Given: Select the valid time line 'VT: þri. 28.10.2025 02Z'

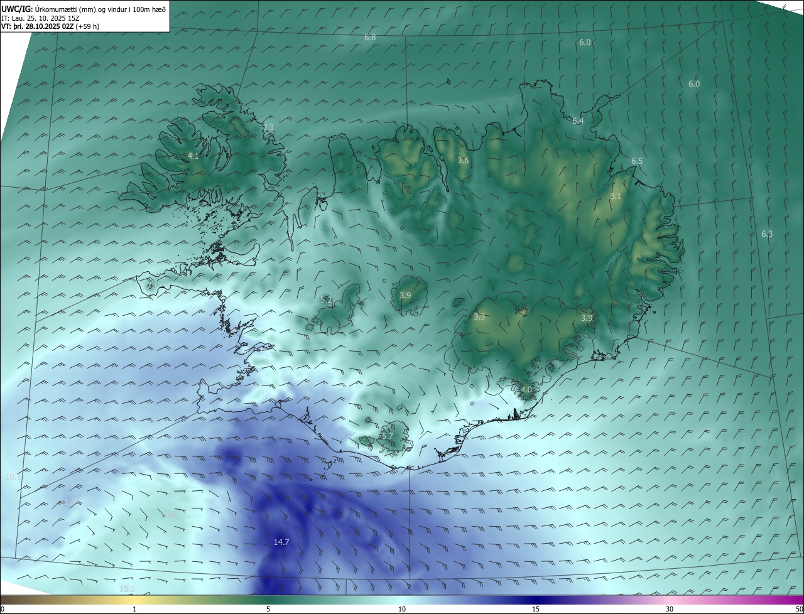Looking at the screenshot, I should [37, 26].
